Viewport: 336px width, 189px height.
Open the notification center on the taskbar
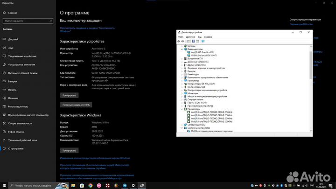(x=331, y=185)
